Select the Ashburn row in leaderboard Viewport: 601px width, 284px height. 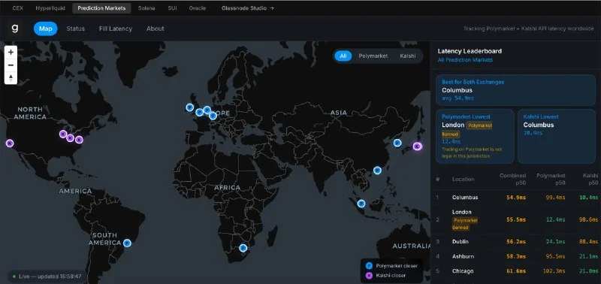click(x=515, y=256)
